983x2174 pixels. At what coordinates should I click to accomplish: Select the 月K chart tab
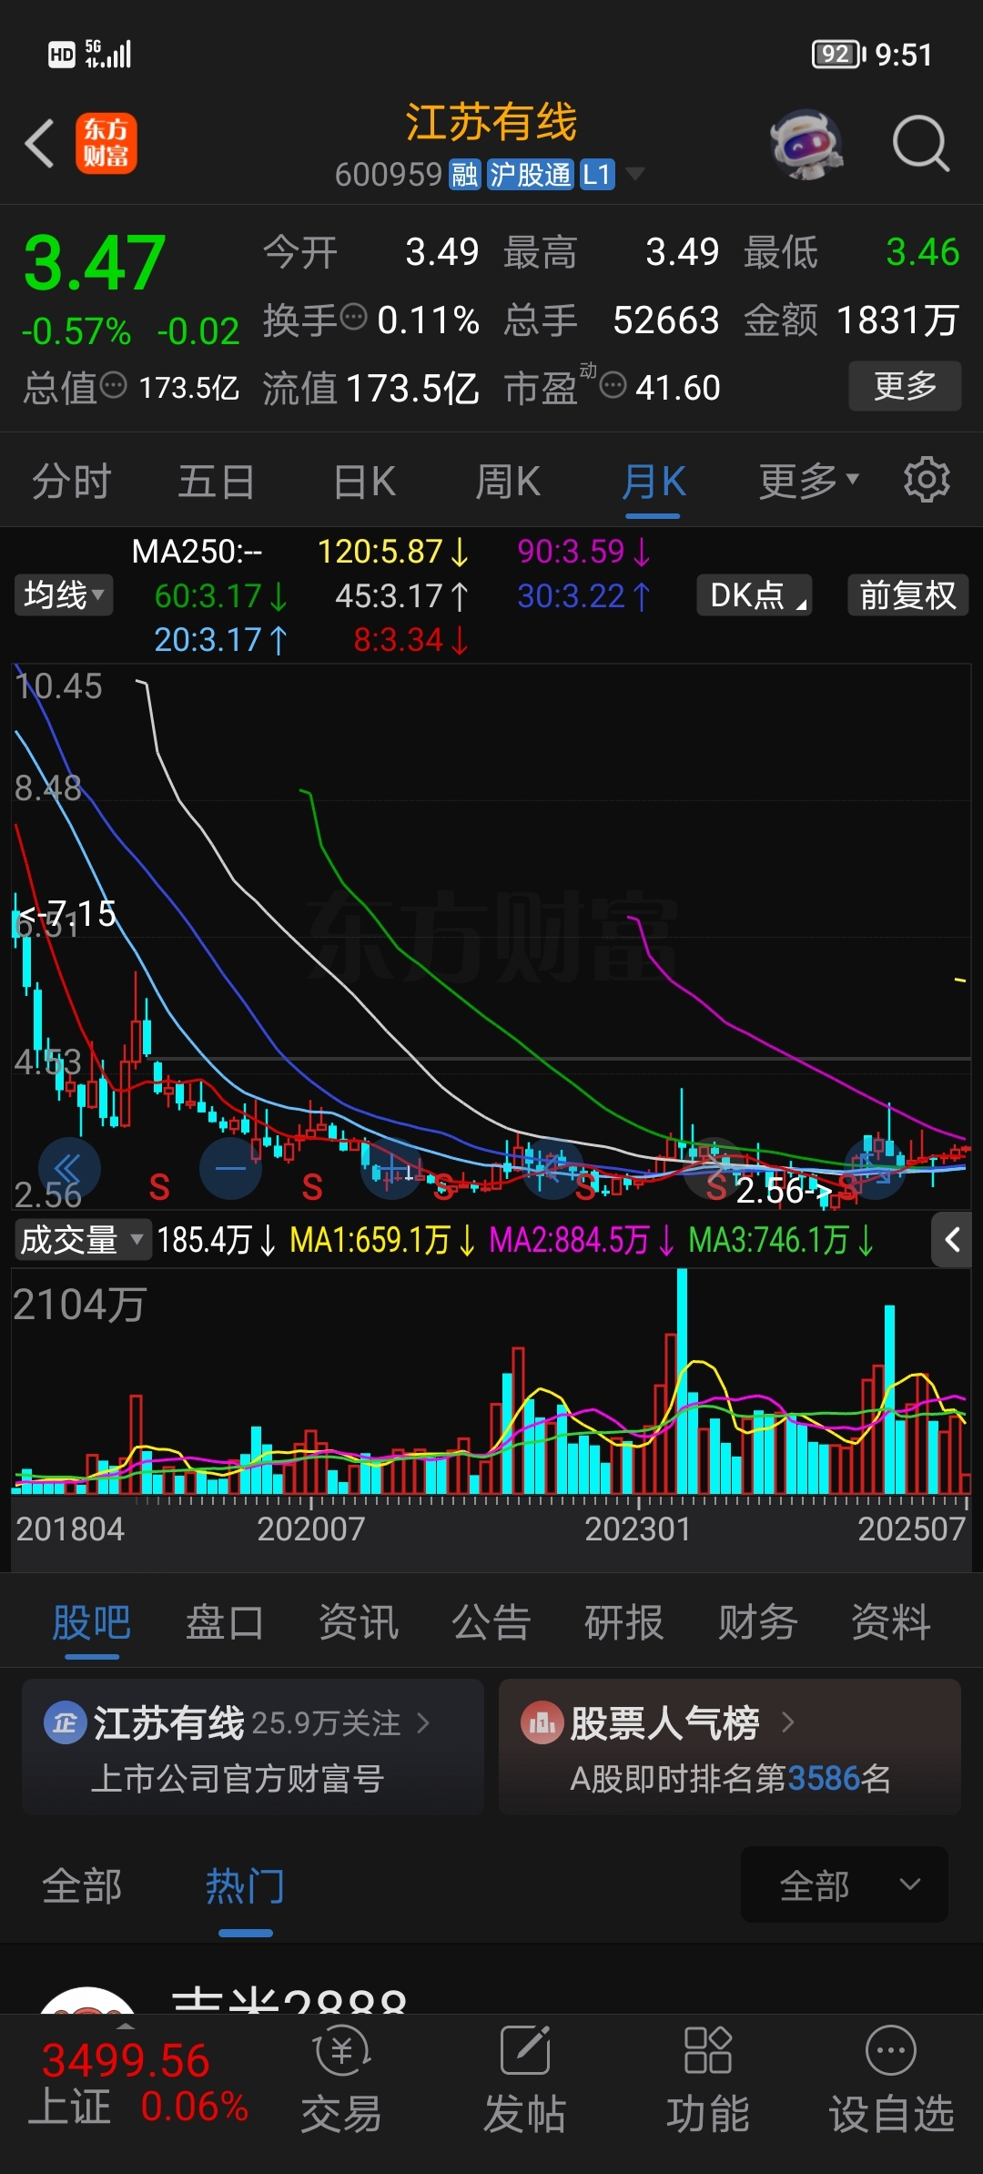654,481
